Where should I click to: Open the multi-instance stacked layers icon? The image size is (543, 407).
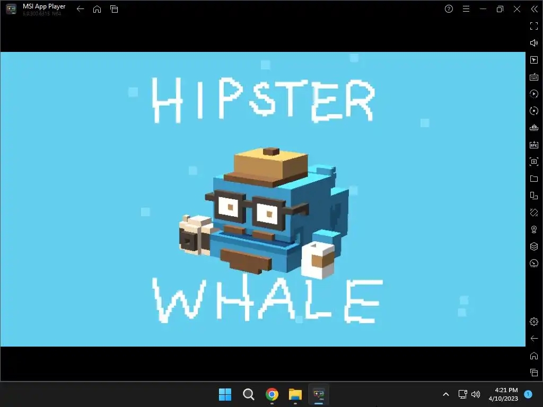533,246
